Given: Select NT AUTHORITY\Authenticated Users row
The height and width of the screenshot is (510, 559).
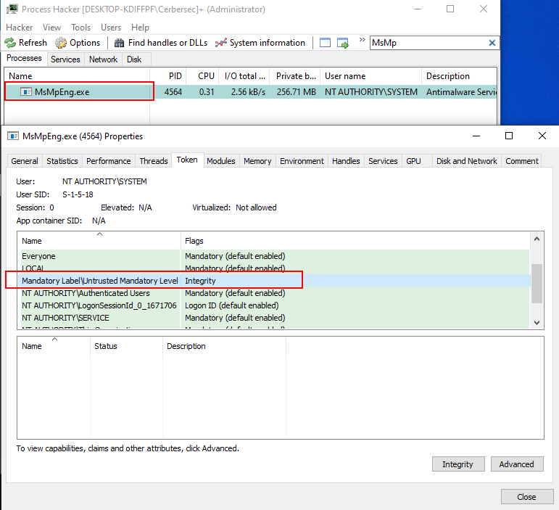Looking at the screenshot, I should tap(274, 293).
